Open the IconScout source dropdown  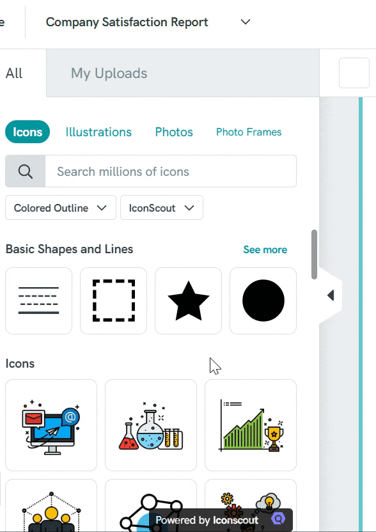(x=161, y=208)
